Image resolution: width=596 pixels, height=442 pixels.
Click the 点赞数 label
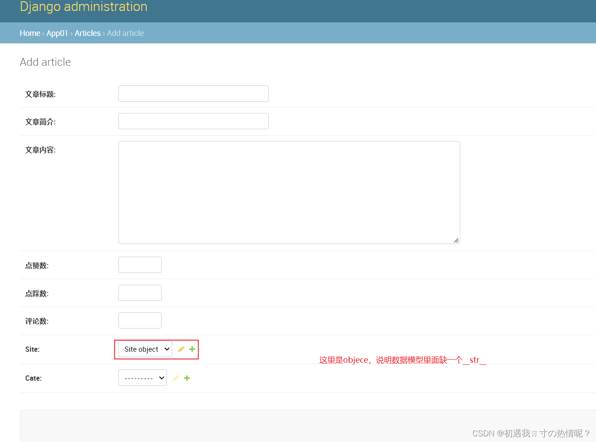[37, 265]
